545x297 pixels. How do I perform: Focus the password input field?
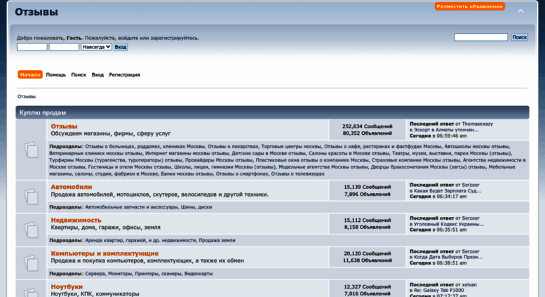point(64,47)
